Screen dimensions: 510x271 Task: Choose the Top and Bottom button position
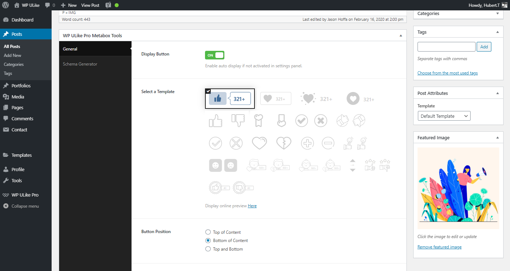pos(208,249)
